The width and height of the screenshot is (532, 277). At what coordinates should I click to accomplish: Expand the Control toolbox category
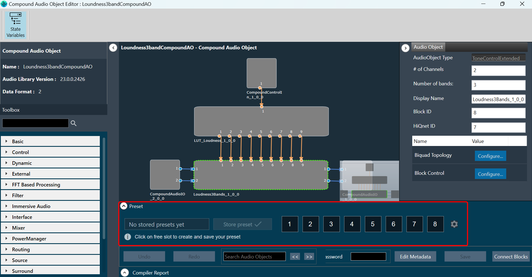(50, 152)
